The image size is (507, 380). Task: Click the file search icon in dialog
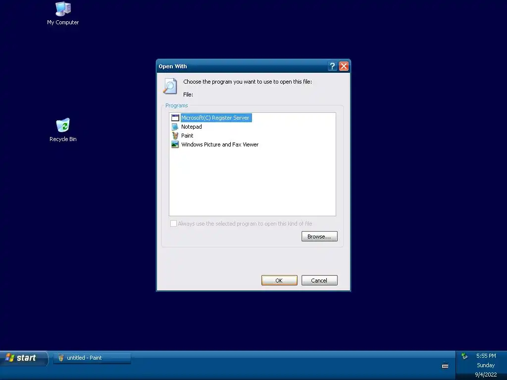[170, 86]
